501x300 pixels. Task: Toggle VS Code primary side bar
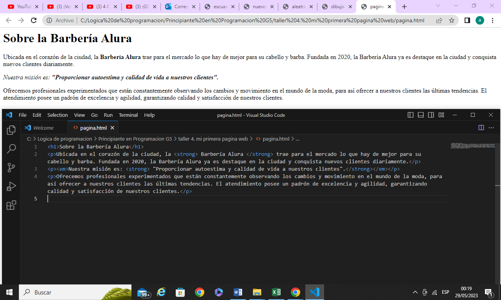(x=411, y=115)
